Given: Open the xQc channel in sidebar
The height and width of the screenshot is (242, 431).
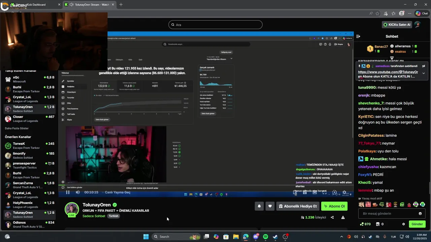Looking at the screenshot, I should pyautogui.click(x=30, y=79).
